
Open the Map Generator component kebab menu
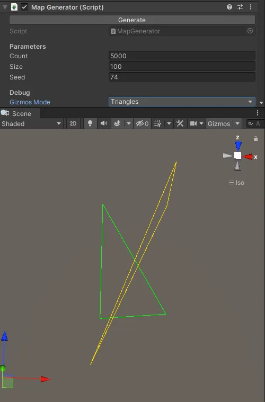tap(251, 7)
